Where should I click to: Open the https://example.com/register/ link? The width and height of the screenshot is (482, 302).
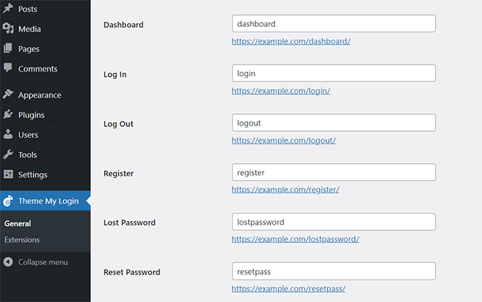285,189
